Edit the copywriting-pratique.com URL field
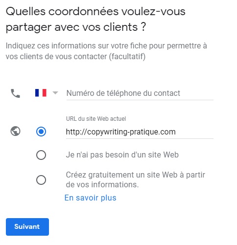237x245 pixels. click(x=140, y=132)
